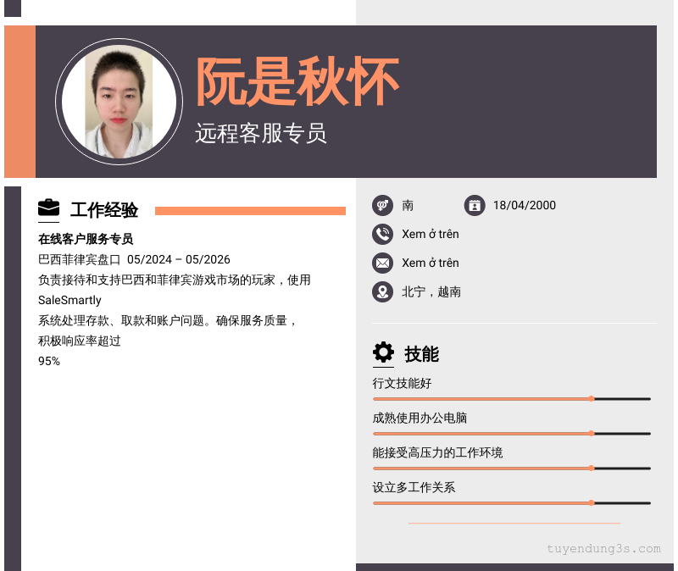Click the round profile photo
The height and width of the screenshot is (571, 678).
pyautogui.click(x=119, y=102)
